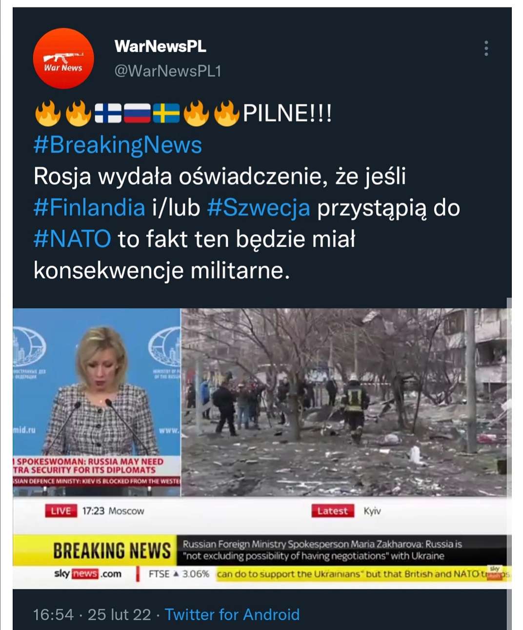
Task: Click the sky news .com logo
Action: click(88, 573)
